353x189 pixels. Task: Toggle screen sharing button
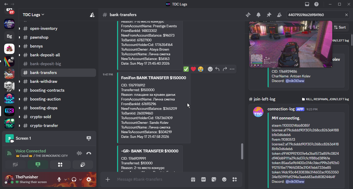(x=38, y=165)
